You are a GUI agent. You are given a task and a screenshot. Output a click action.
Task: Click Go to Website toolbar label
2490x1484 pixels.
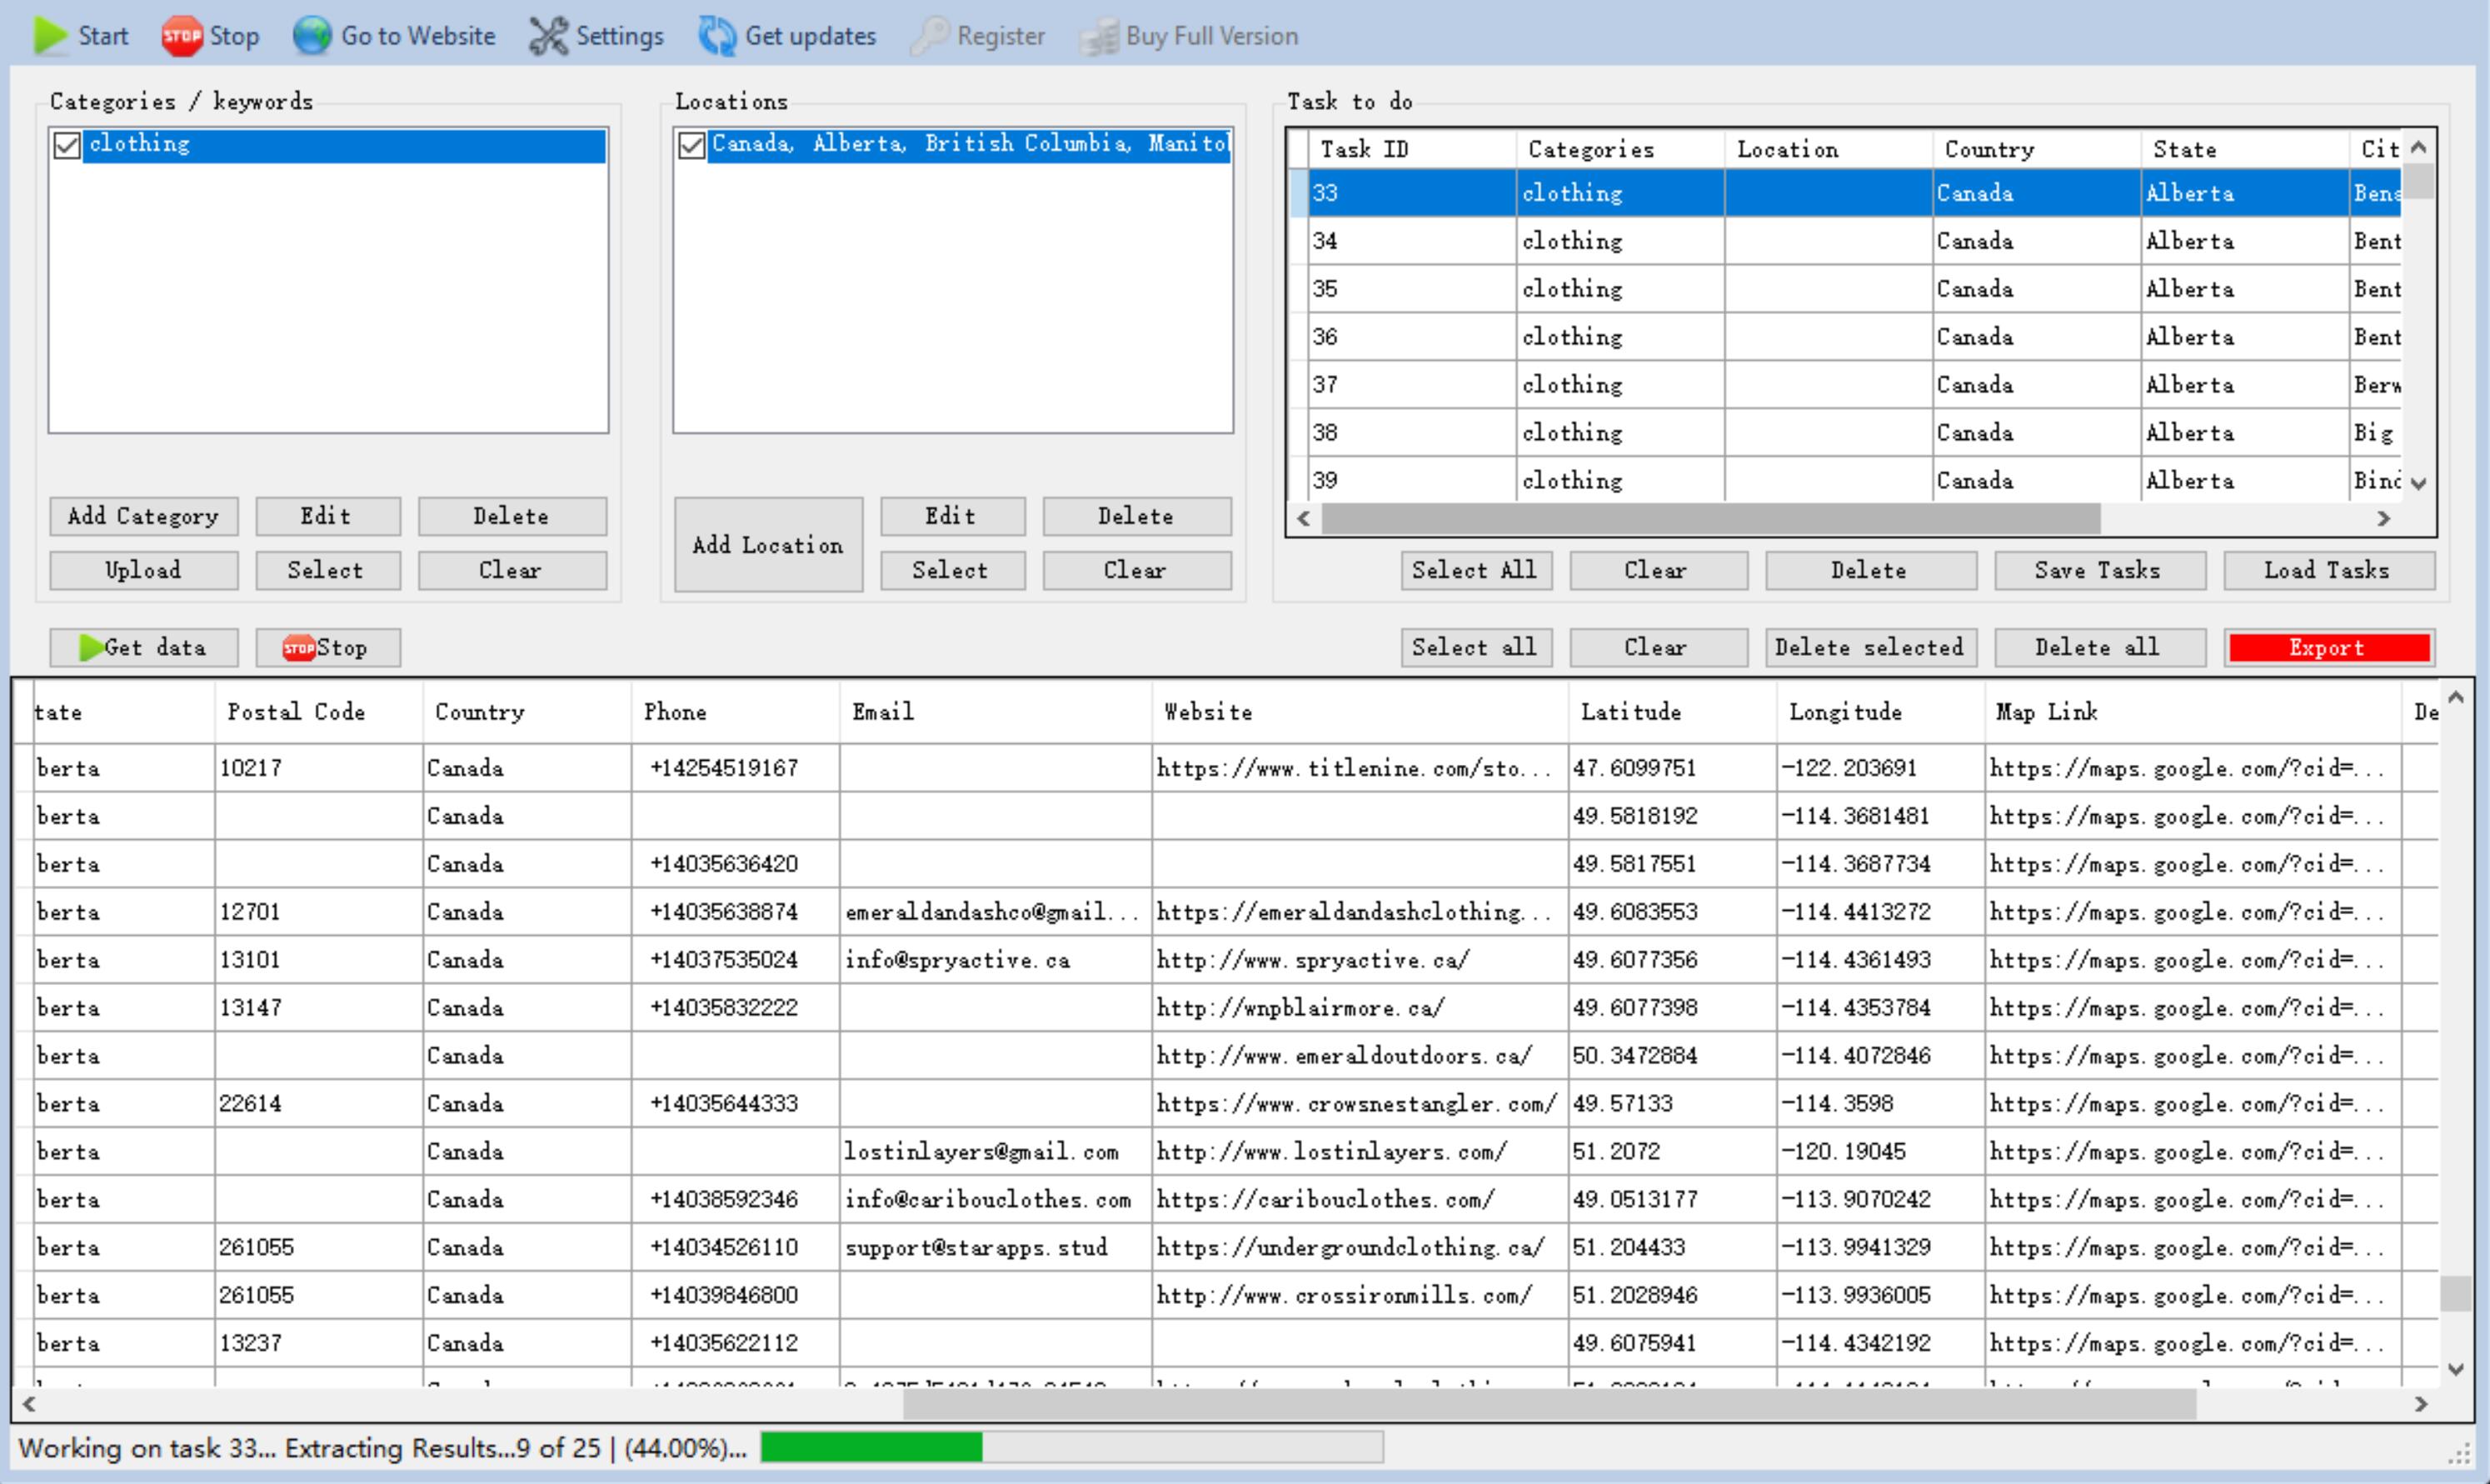click(x=418, y=36)
